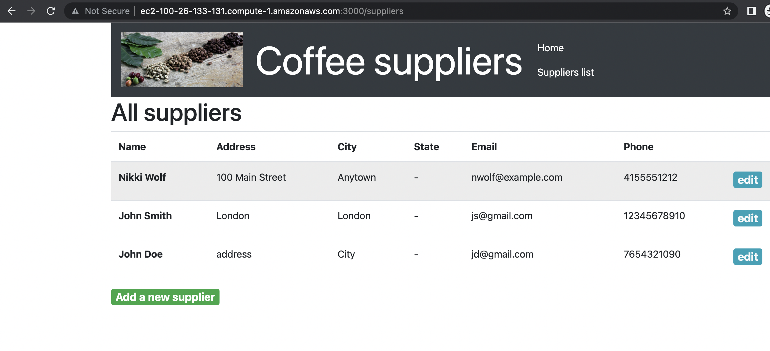Click the Coffee suppliers title heading
This screenshot has height=351, width=770.
389,61
